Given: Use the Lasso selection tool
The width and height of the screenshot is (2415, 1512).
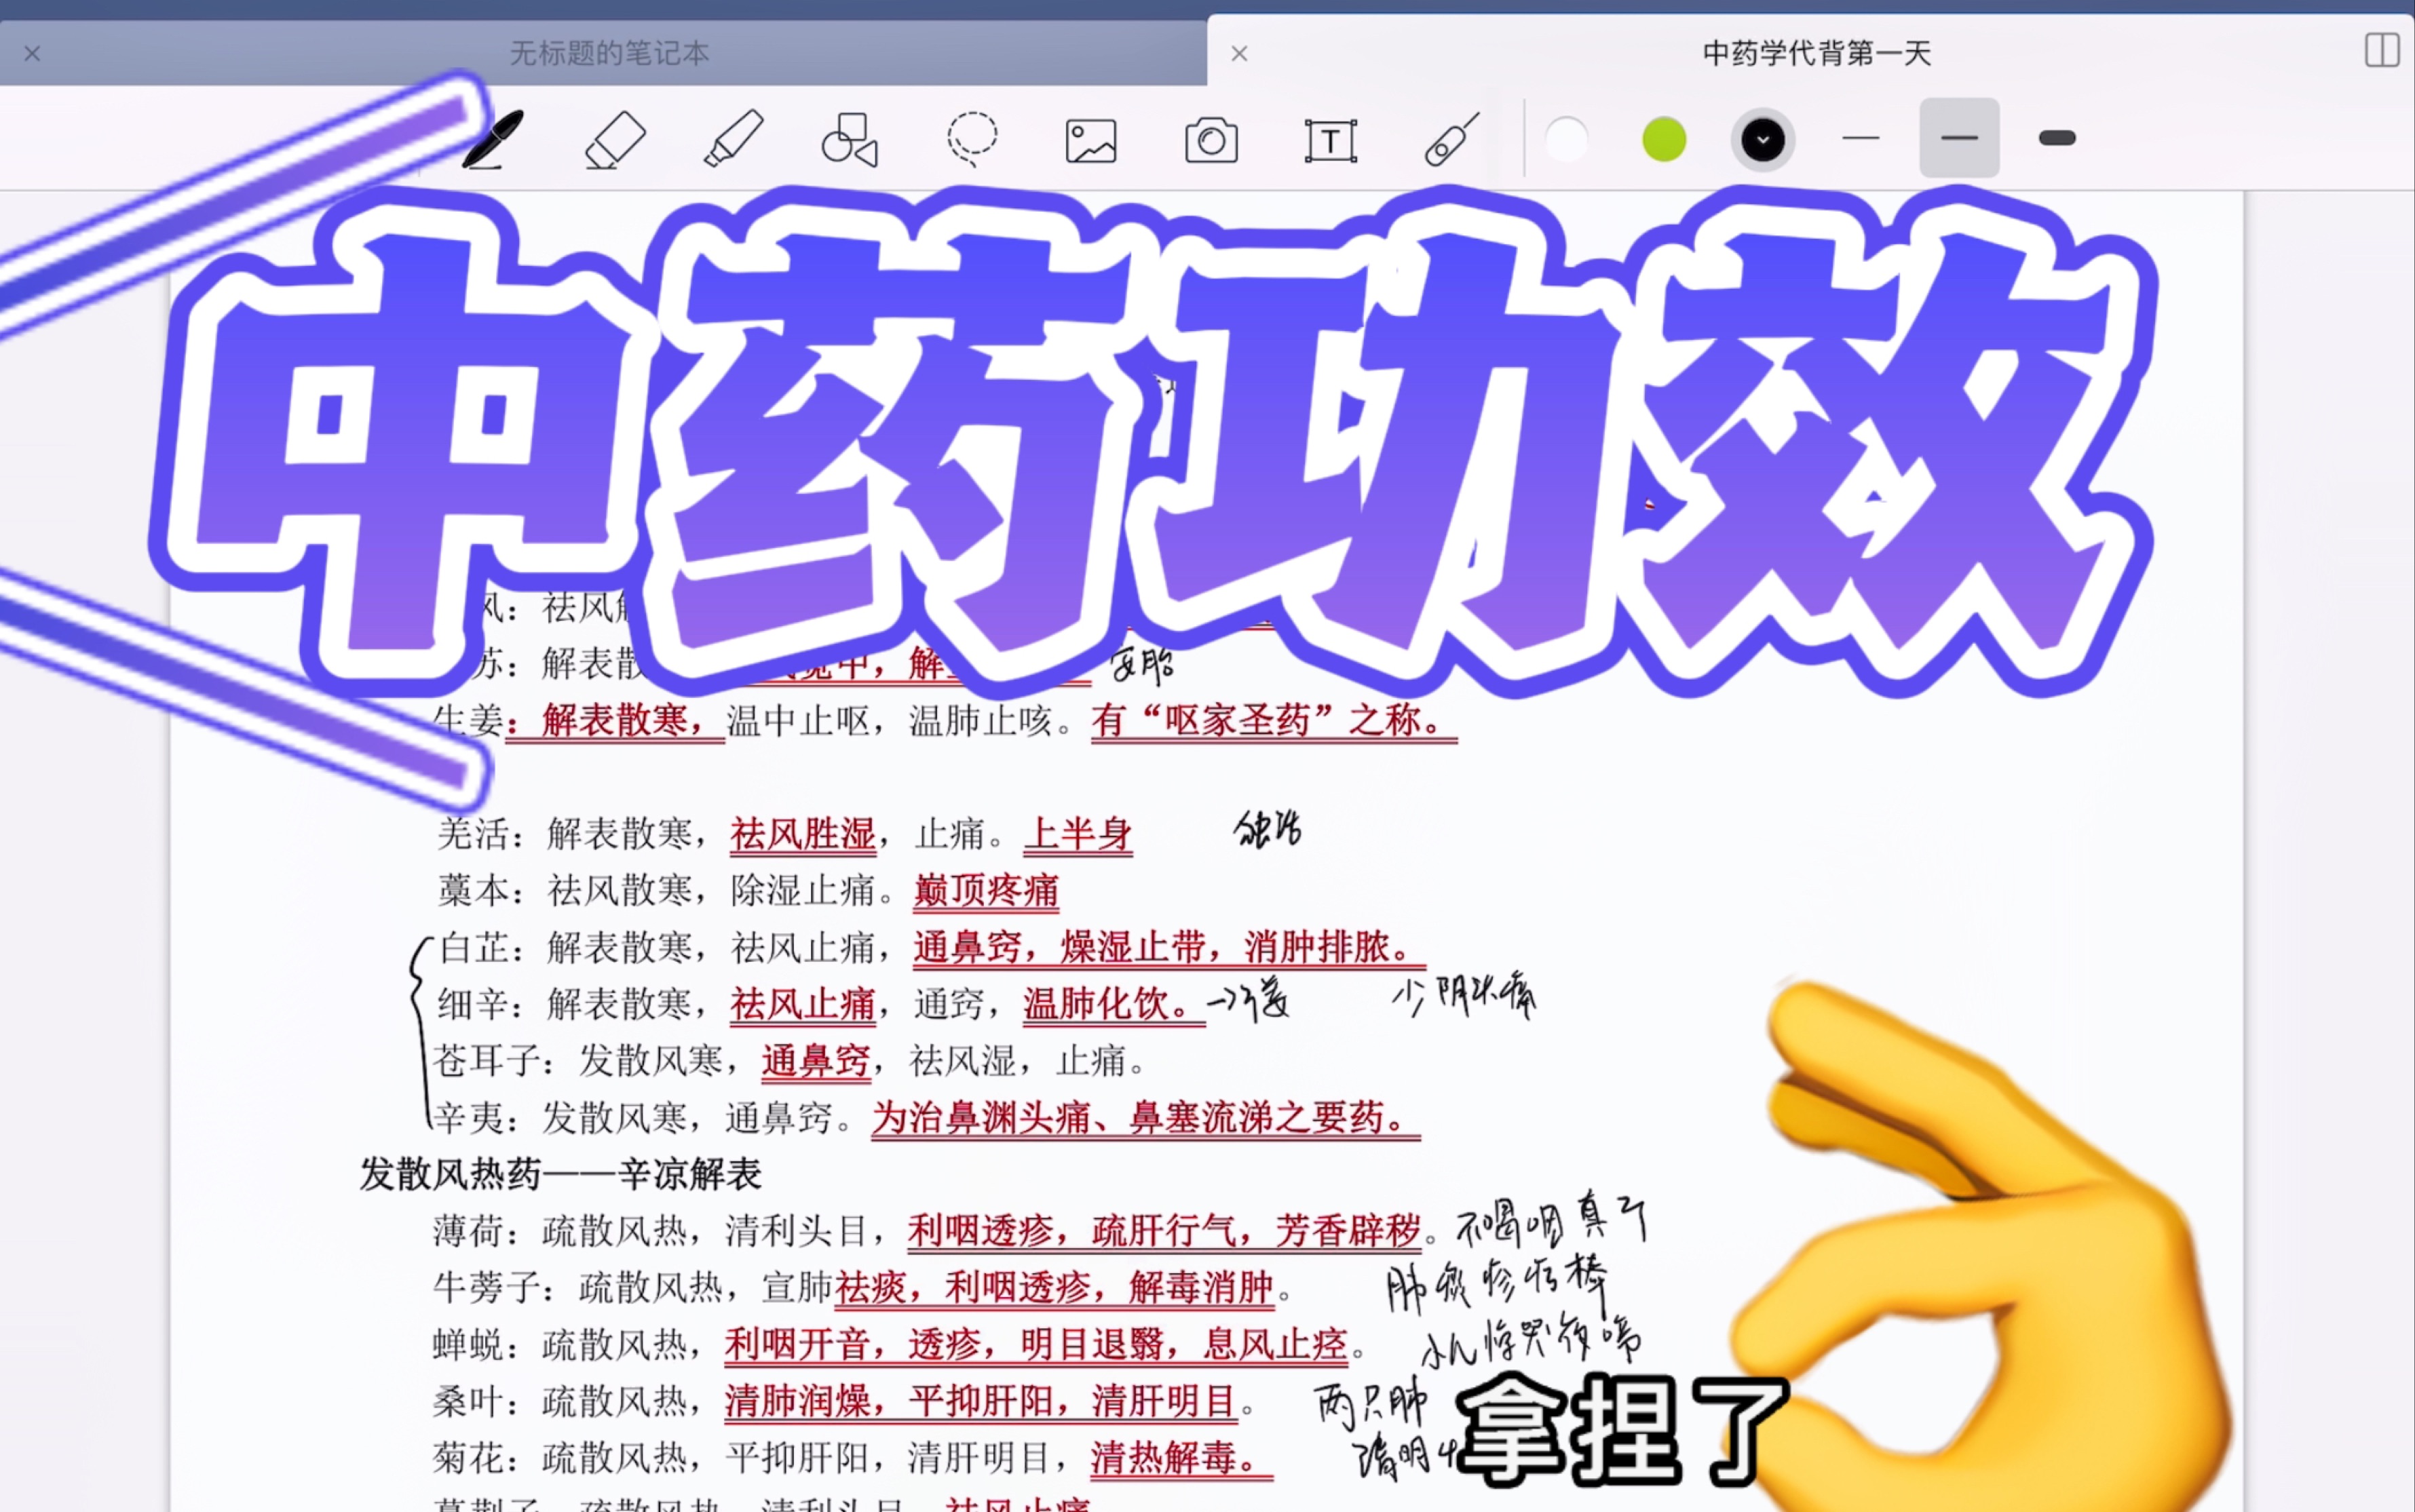Looking at the screenshot, I should (x=972, y=139).
